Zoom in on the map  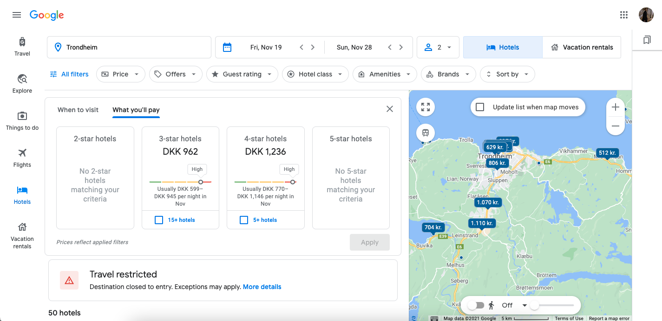[x=616, y=107]
